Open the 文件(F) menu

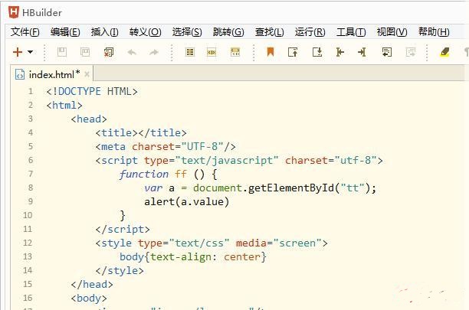coord(25,31)
